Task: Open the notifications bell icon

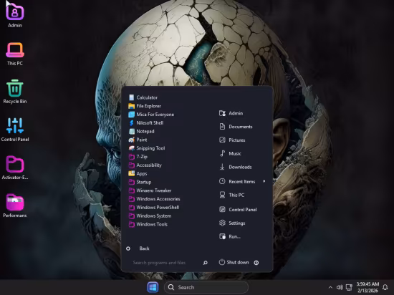Action: pyautogui.click(x=385, y=287)
